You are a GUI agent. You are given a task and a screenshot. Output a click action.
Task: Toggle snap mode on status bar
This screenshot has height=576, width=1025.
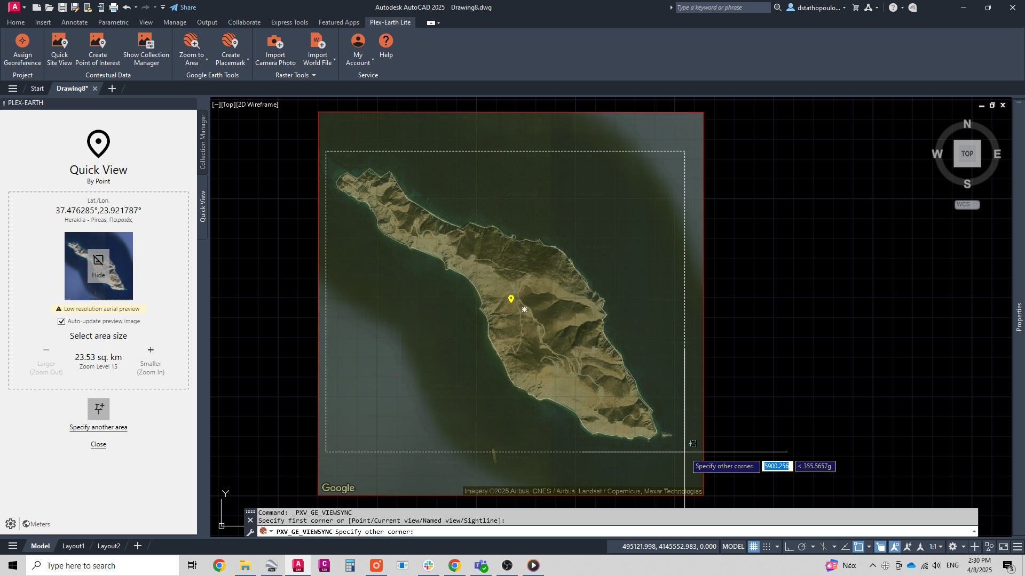click(767, 547)
